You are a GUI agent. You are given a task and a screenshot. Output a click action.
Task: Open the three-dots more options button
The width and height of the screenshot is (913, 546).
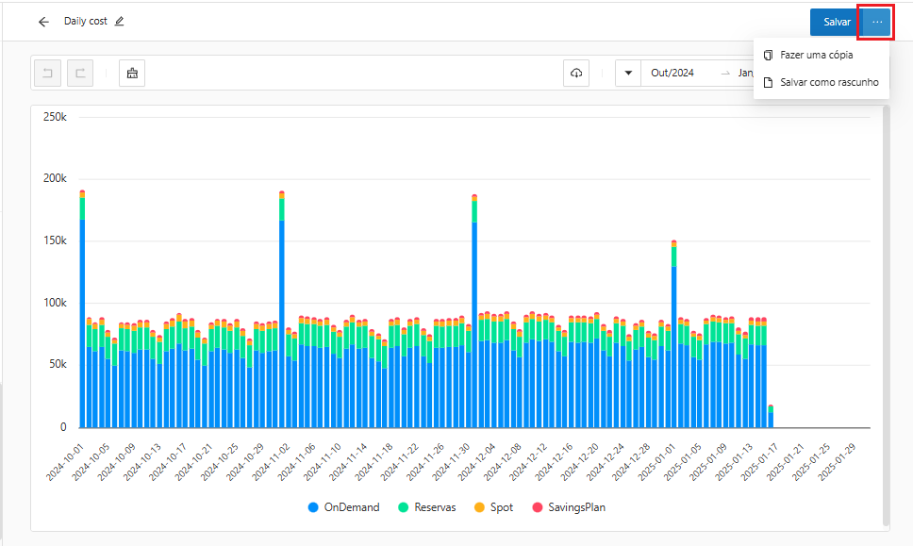pos(877,22)
